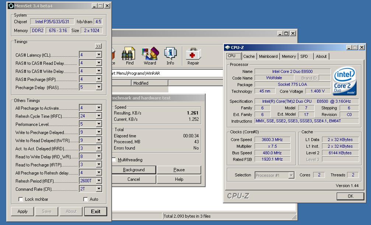Click the Help button in benchmark dialog
371x225 pixels.
(179, 179)
